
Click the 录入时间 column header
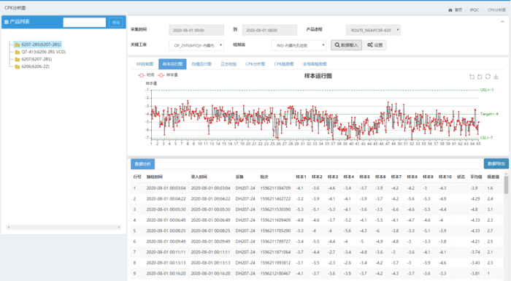pos(199,177)
